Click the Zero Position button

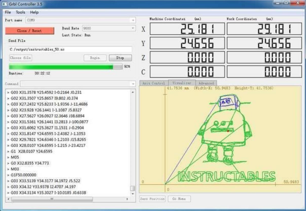pyautogui.click(x=152, y=199)
